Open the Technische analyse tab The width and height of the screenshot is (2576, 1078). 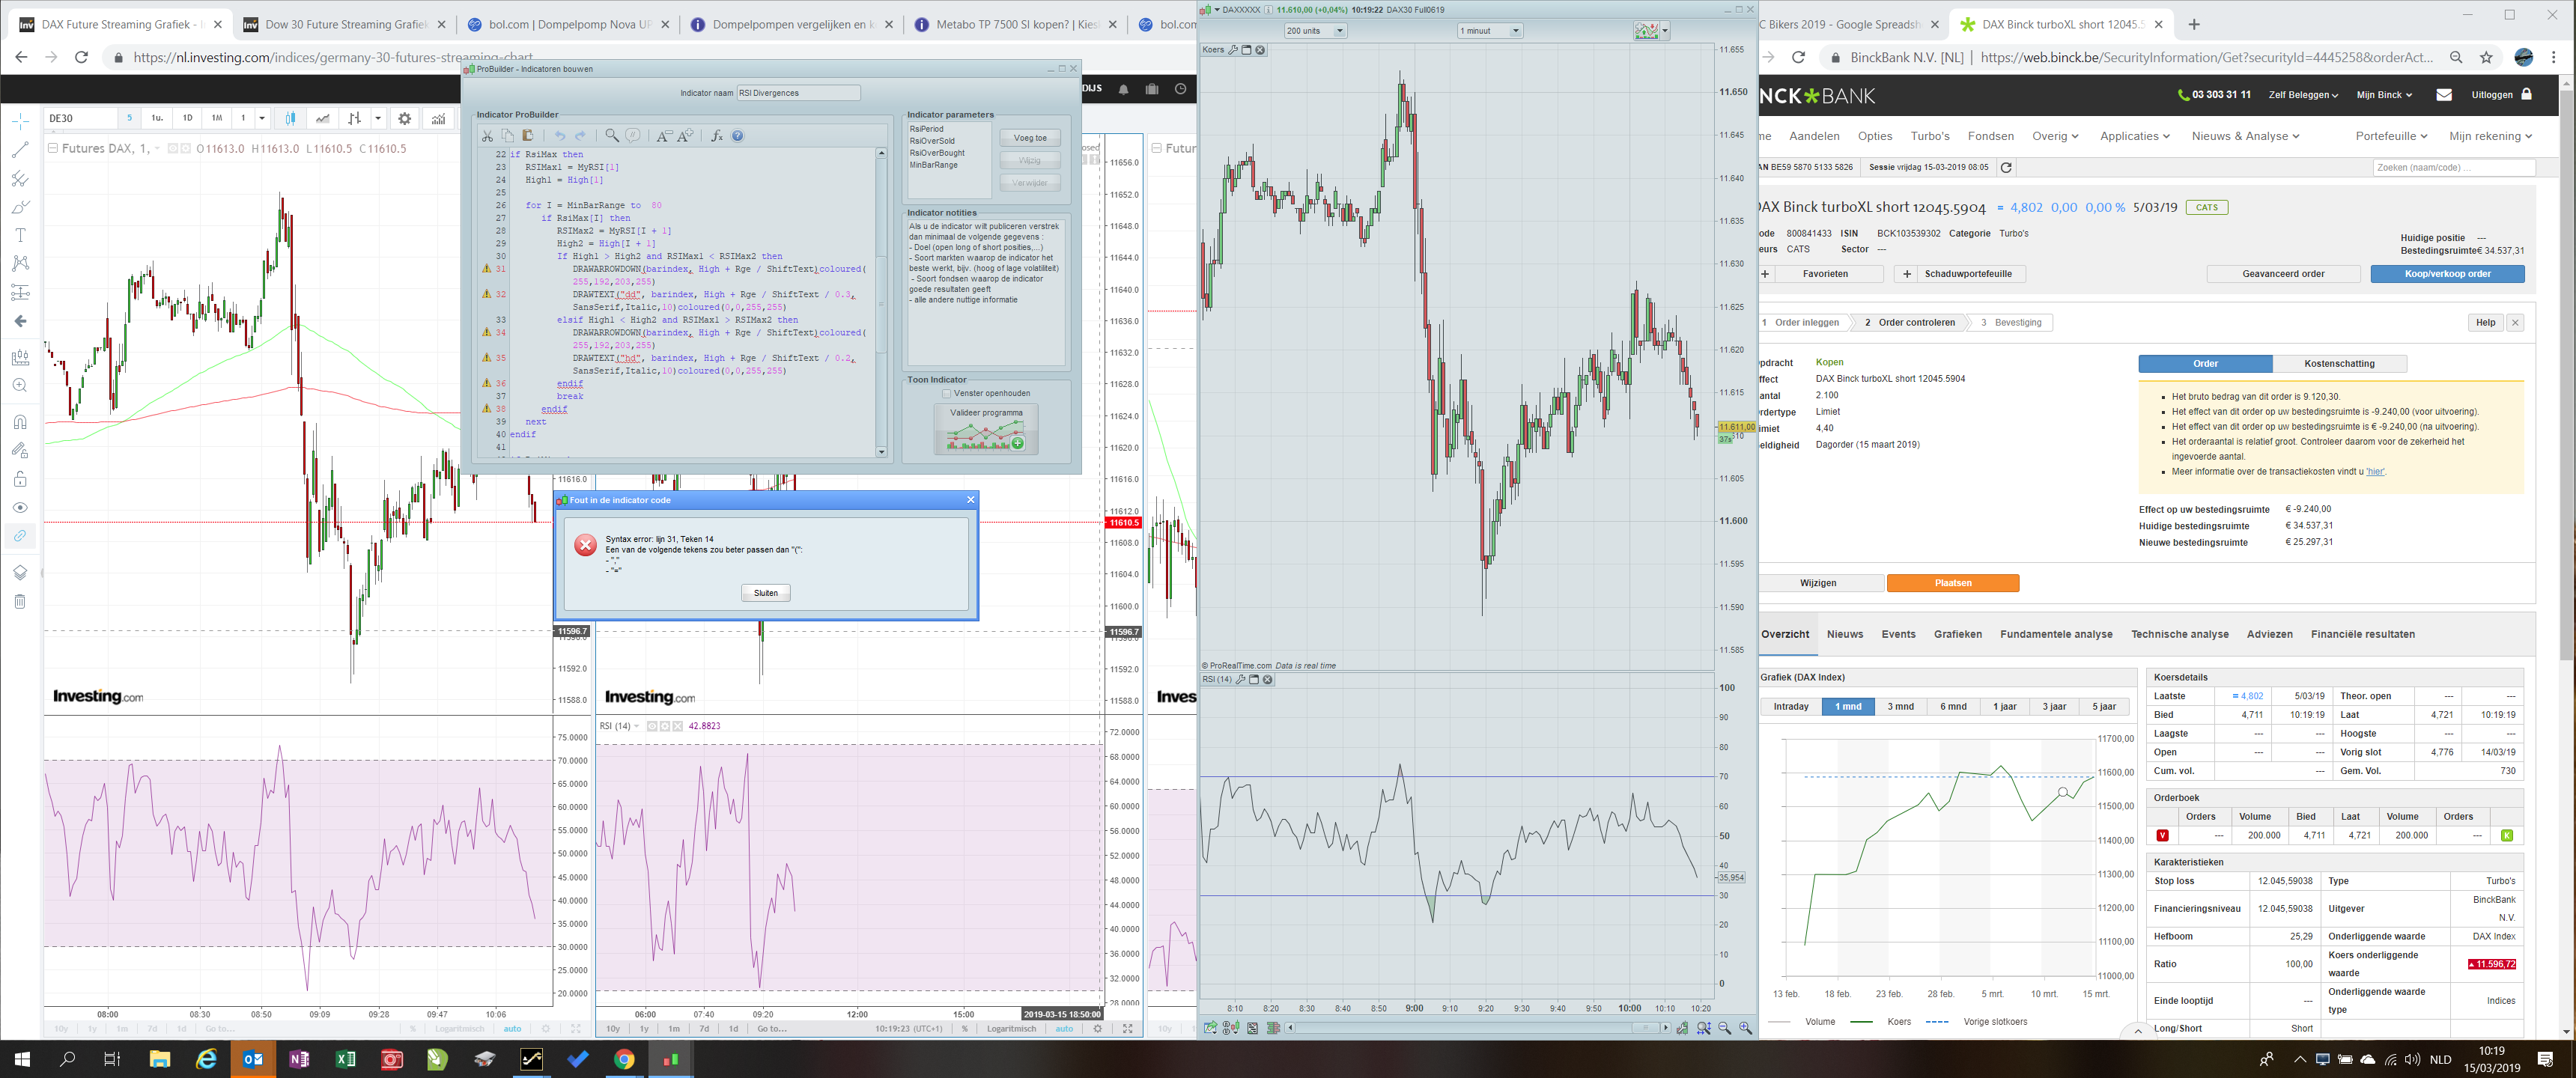[x=2179, y=634]
